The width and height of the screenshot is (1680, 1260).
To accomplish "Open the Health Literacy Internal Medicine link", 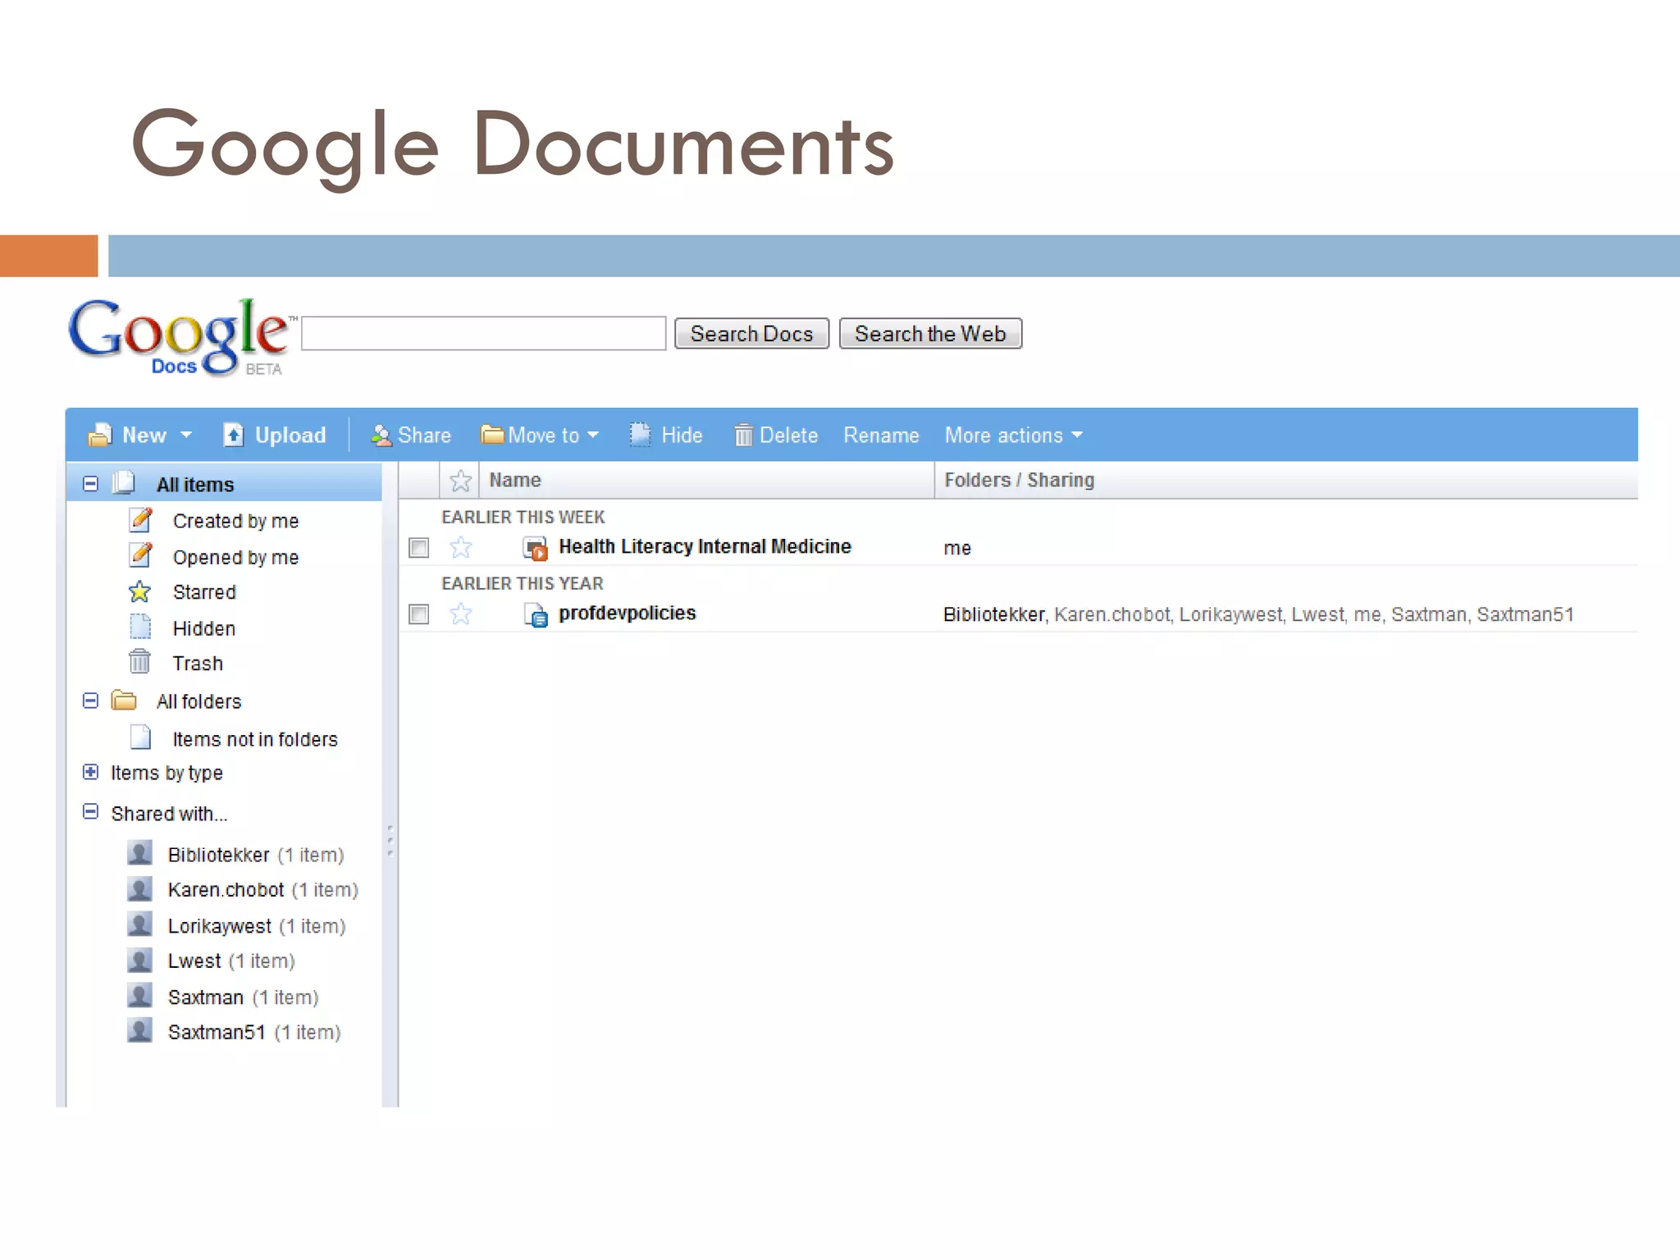I will pyautogui.click(x=705, y=546).
